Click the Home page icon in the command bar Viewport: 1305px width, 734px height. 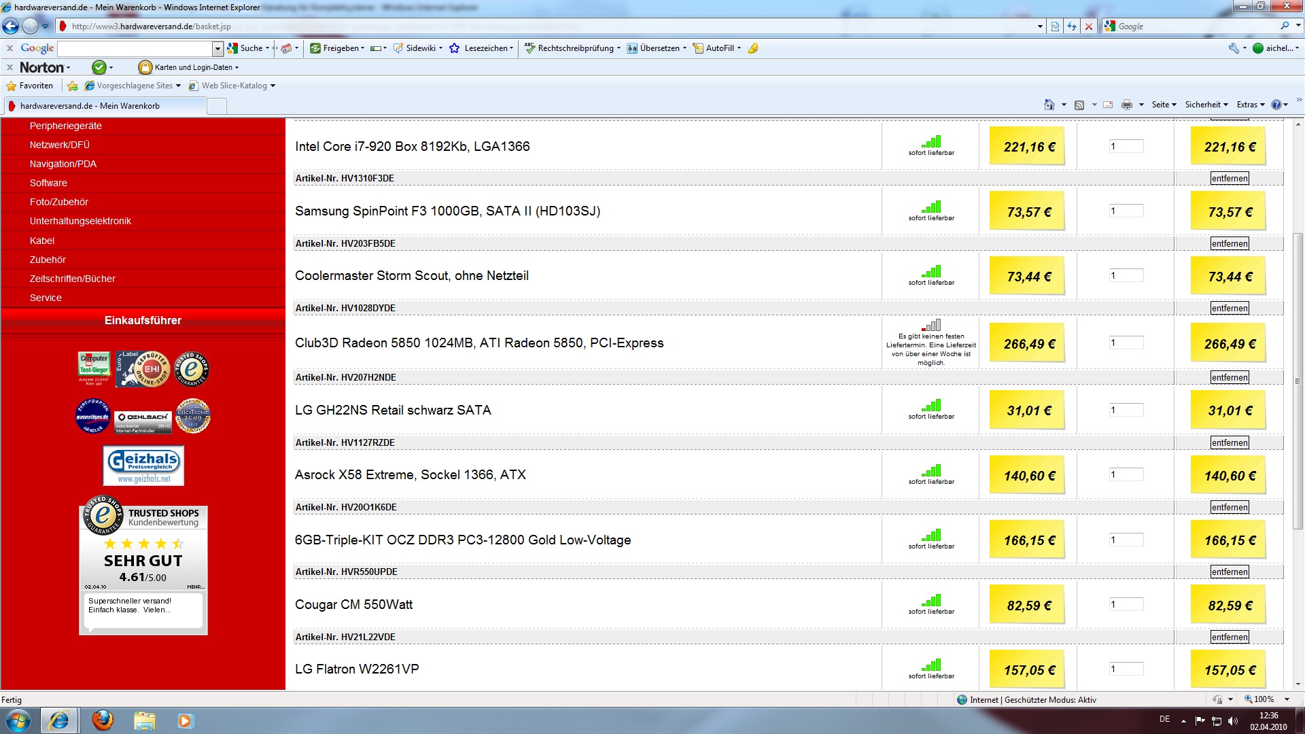[1049, 105]
